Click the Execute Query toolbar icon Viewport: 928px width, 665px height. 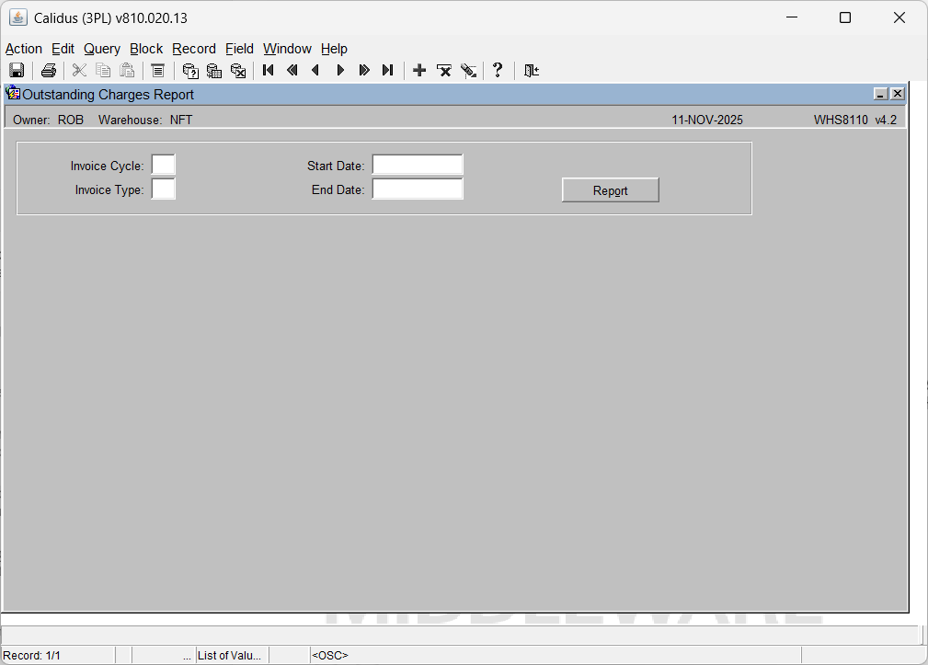[x=214, y=71]
